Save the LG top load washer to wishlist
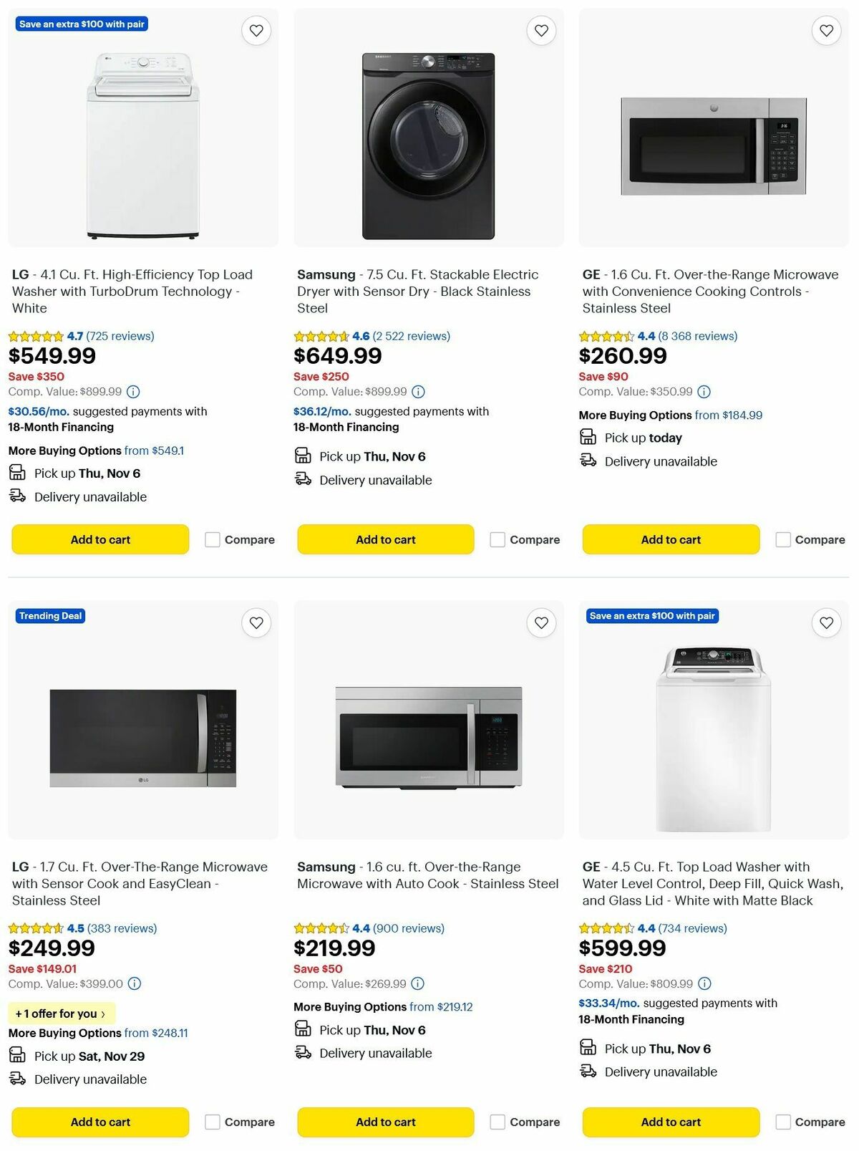The image size is (859, 1151). [256, 30]
